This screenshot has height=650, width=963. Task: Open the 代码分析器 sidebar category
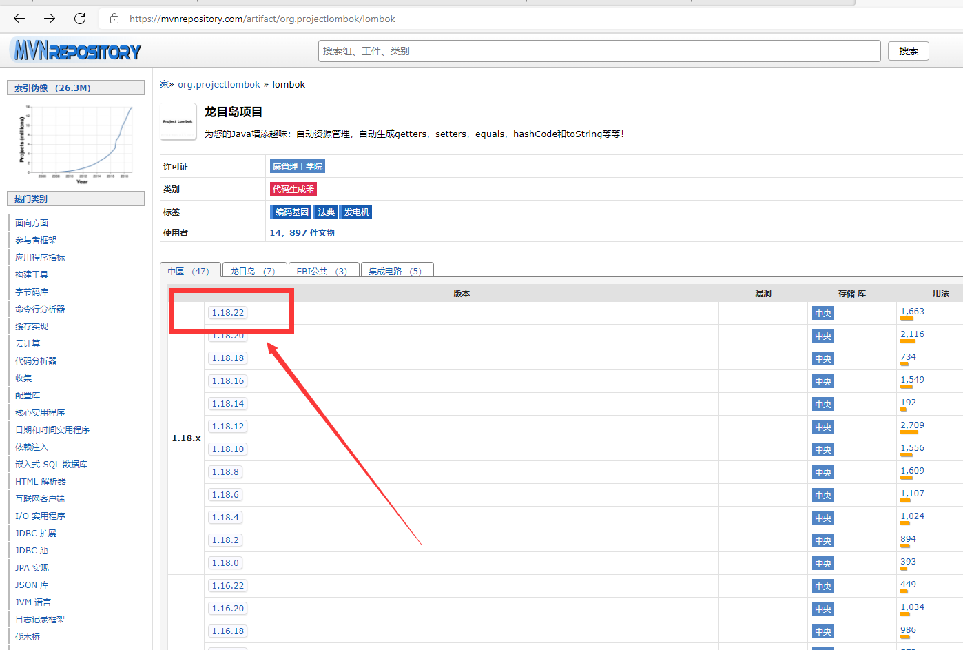[x=36, y=360]
